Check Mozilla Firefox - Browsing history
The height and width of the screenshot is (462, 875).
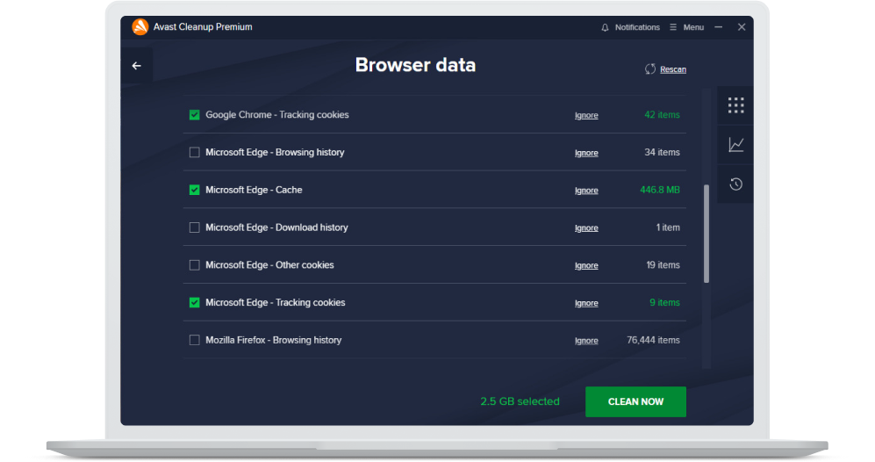coord(194,340)
